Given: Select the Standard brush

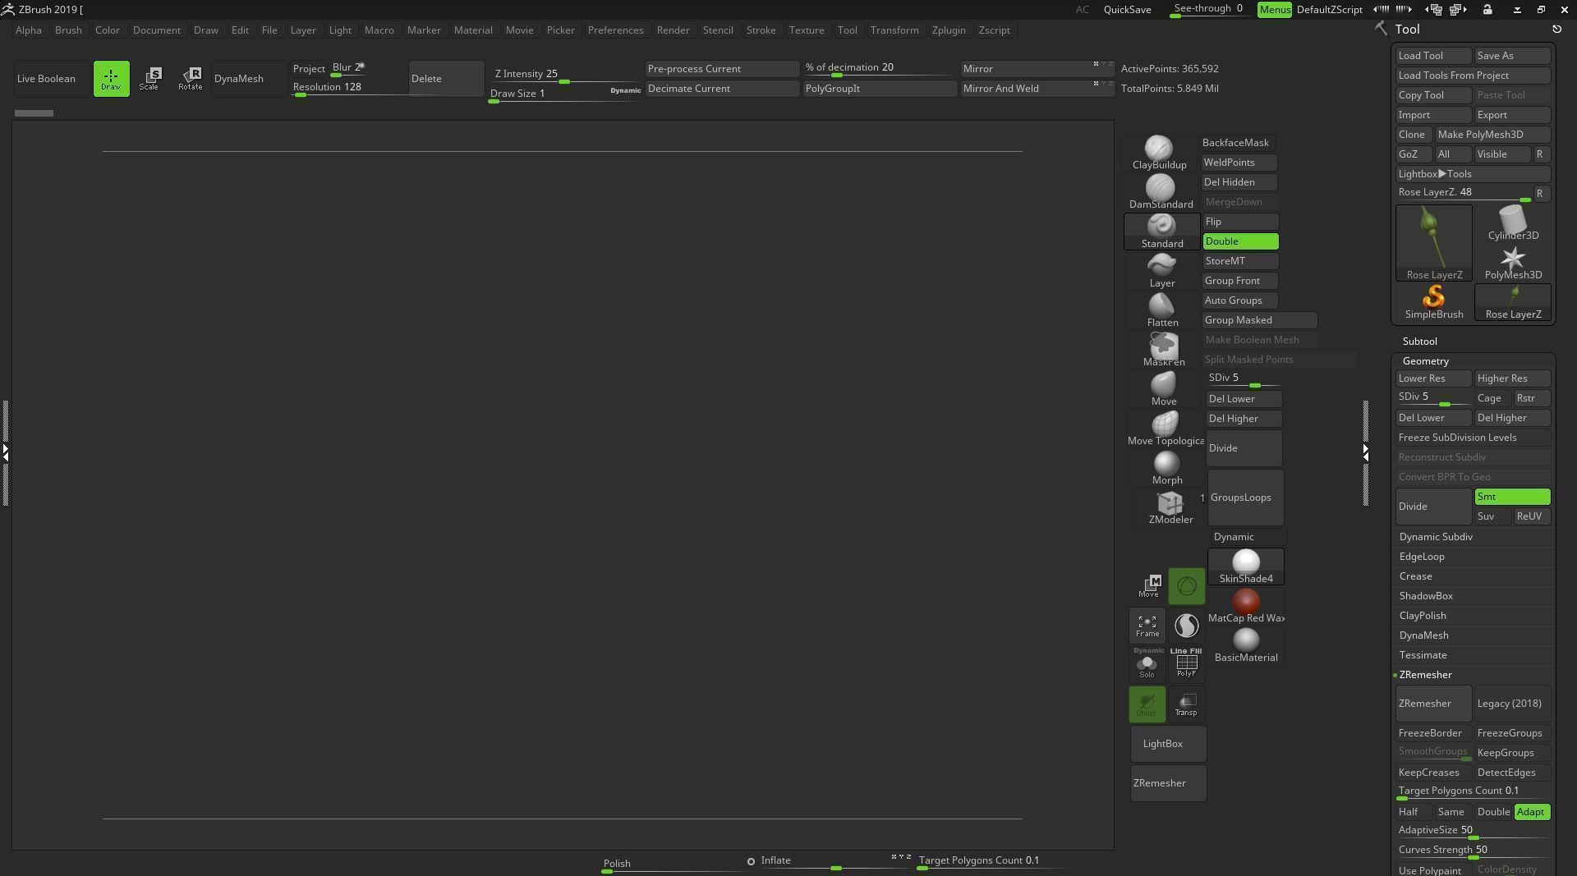Looking at the screenshot, I should tap(1161, 232).
